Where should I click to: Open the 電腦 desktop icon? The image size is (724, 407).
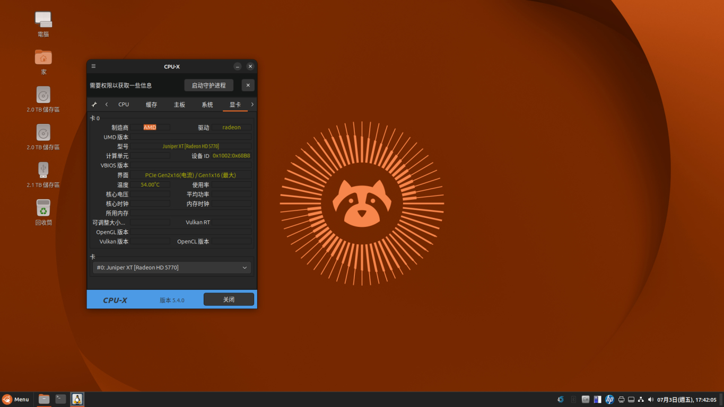point(43,24)
